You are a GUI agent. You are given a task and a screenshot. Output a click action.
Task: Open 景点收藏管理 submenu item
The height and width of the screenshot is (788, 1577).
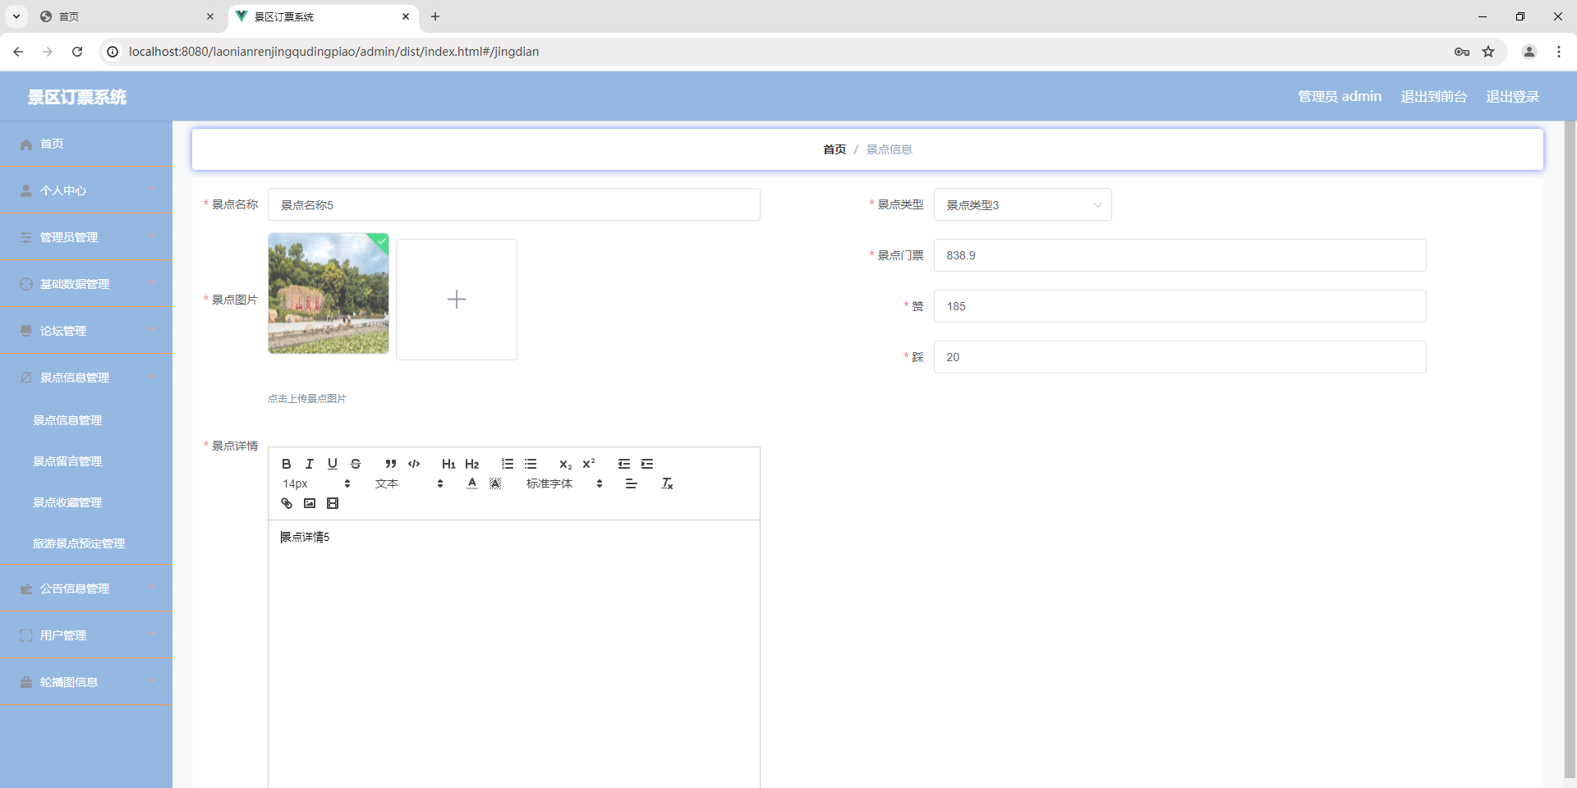(x=86, y=502)
